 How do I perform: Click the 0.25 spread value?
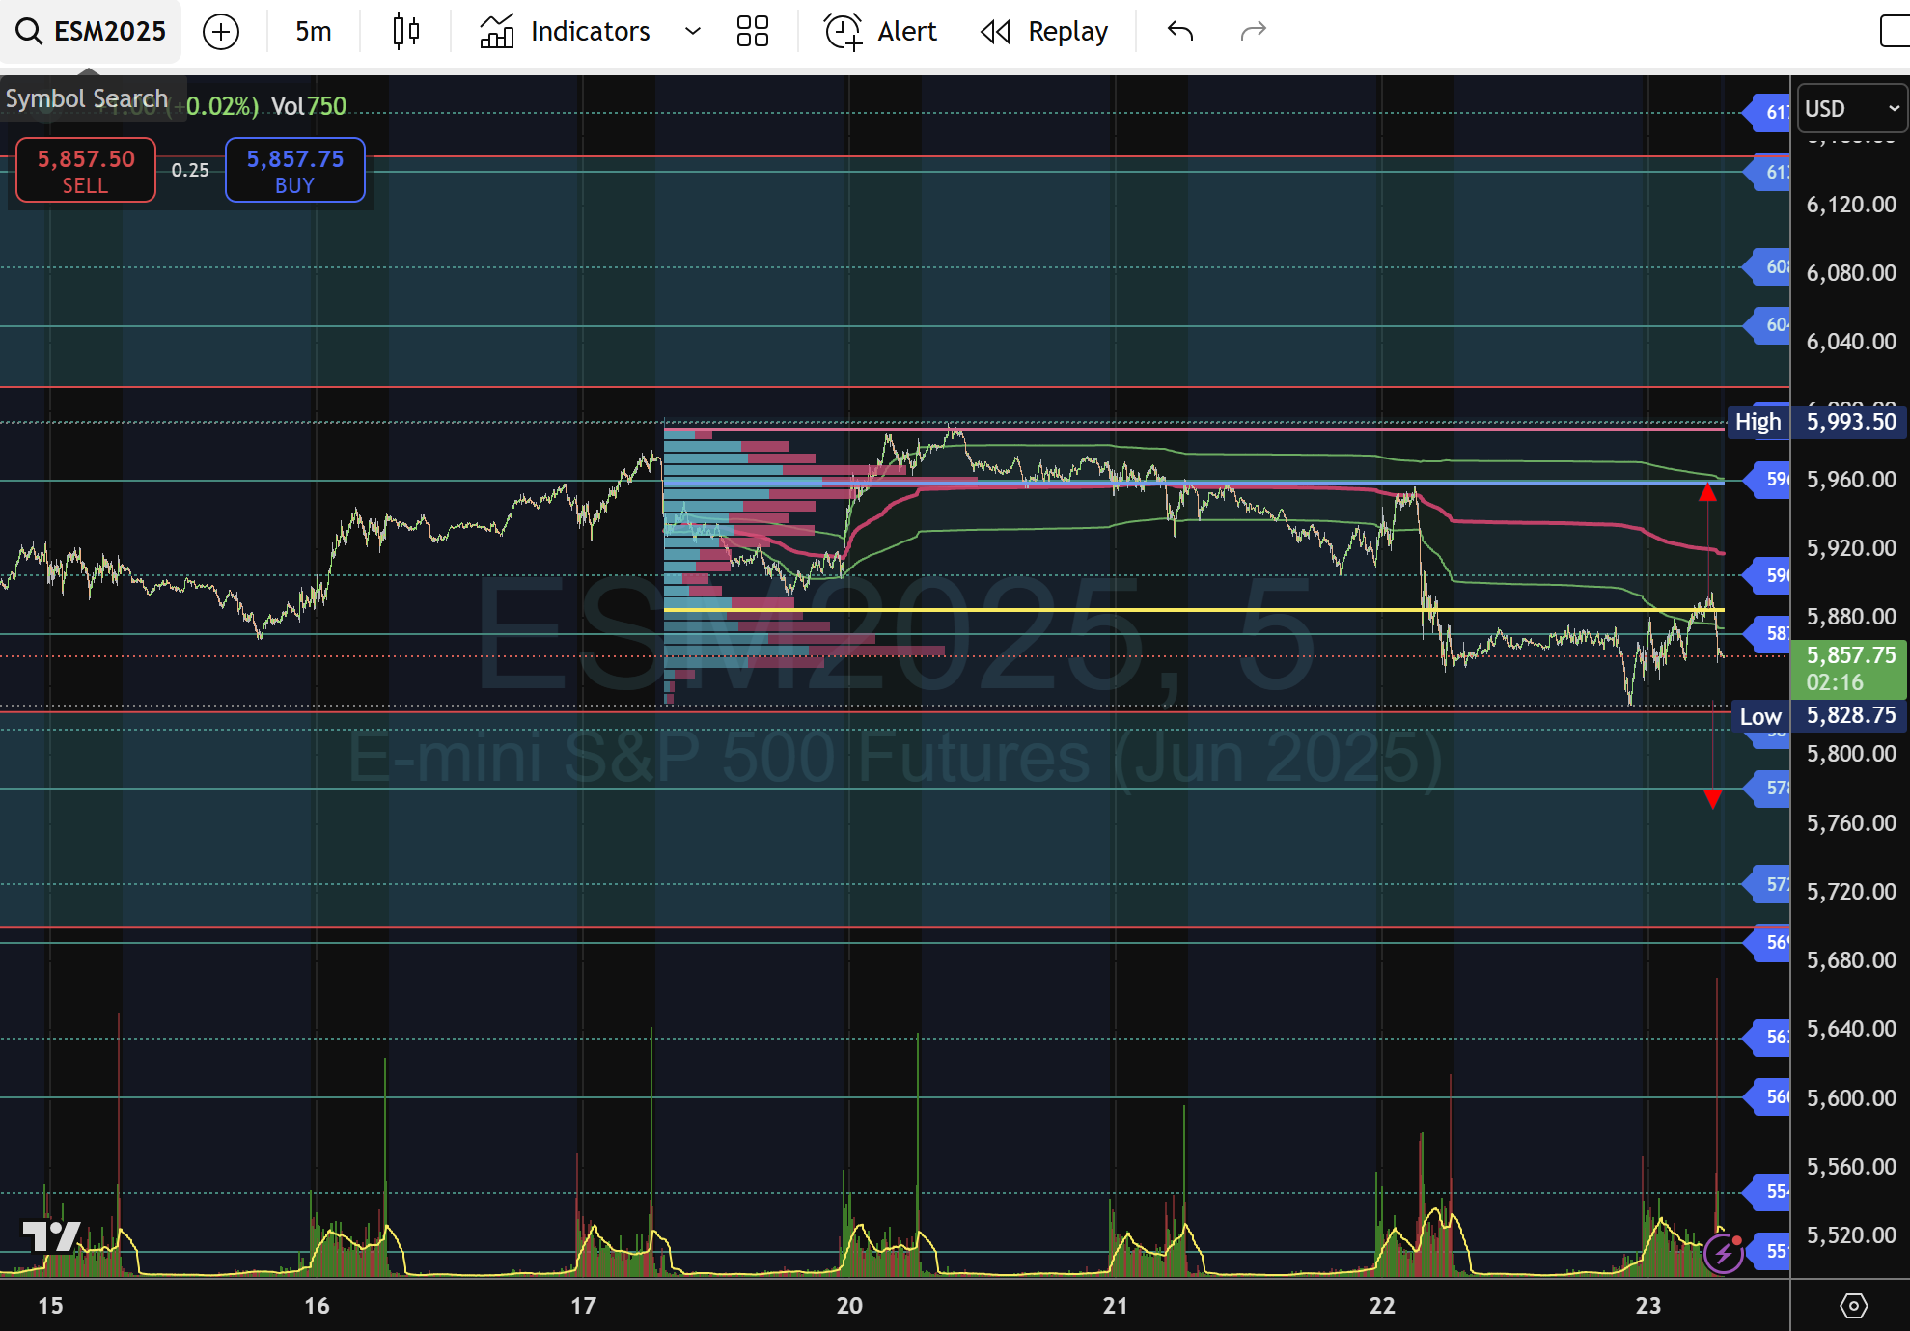coord(190,170)
